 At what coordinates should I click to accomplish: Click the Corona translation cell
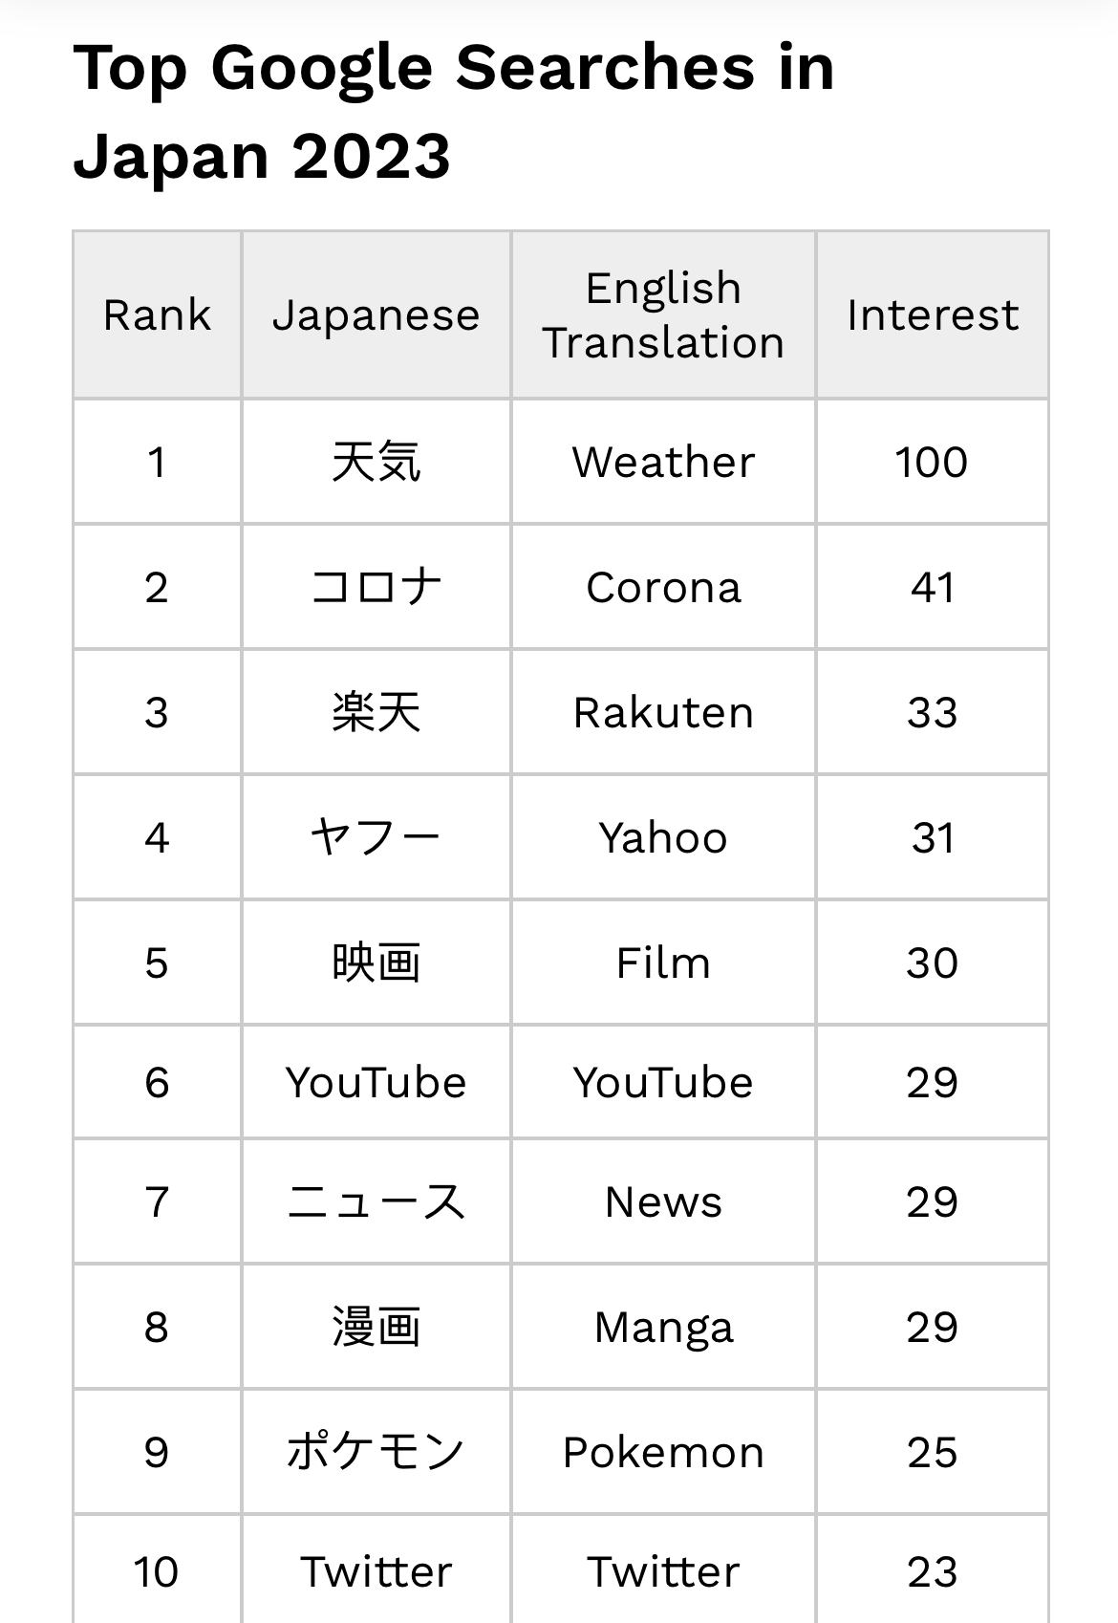[x=663, y=588]
